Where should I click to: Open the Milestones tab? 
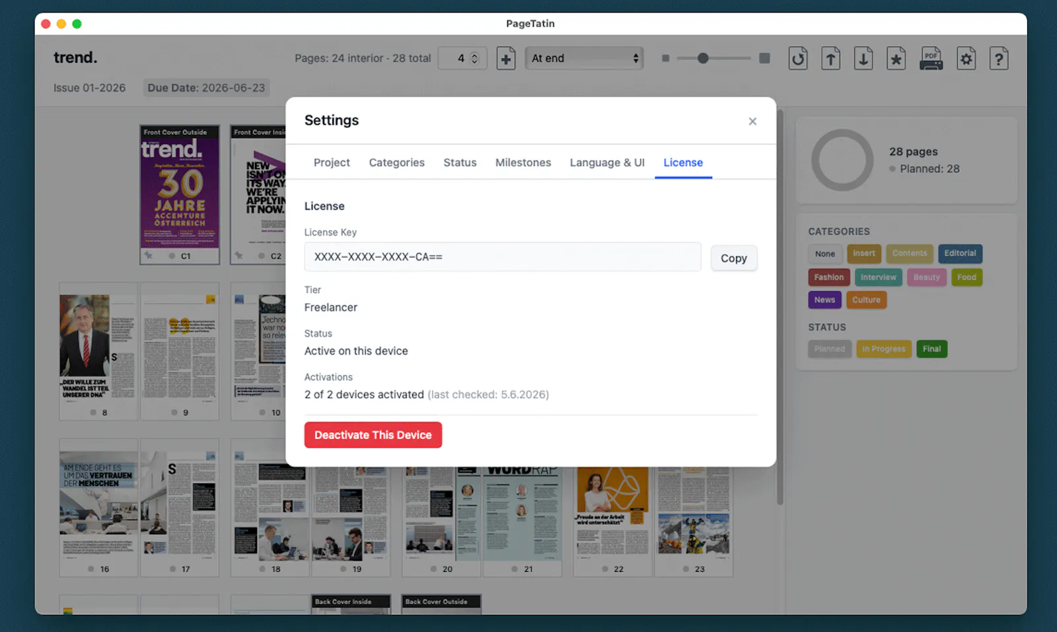[523, 162]
